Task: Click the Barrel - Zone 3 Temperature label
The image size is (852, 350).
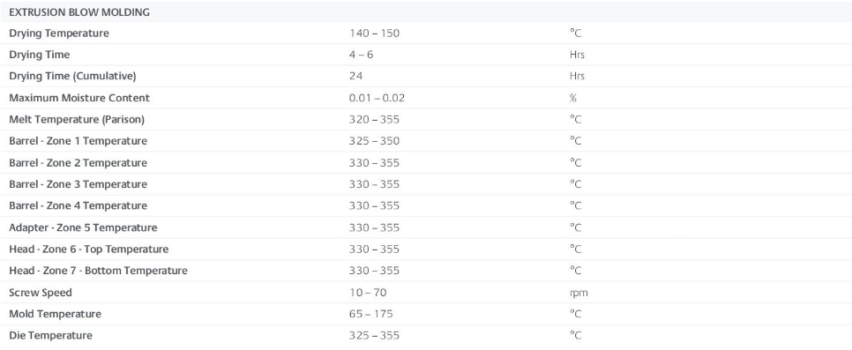Action: click(78, 184)
